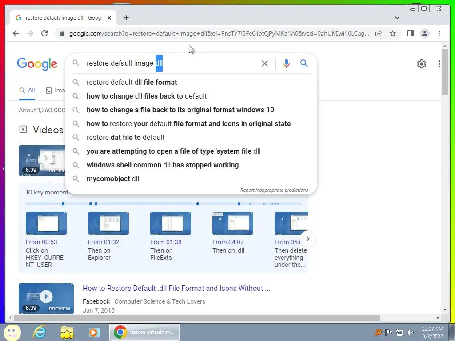Image resolution: width=455 pixels, height=341 pixels.
Task: Jump to key moment 'From 04:07'
Action: point(228,242)
